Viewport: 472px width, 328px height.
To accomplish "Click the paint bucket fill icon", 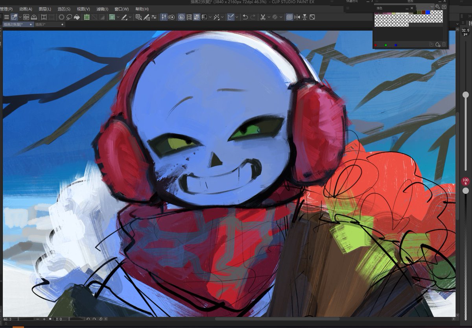I will [x=77, y=17].
